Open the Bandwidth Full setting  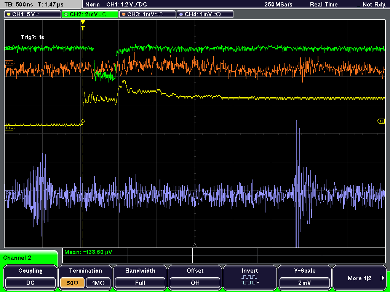140,277
